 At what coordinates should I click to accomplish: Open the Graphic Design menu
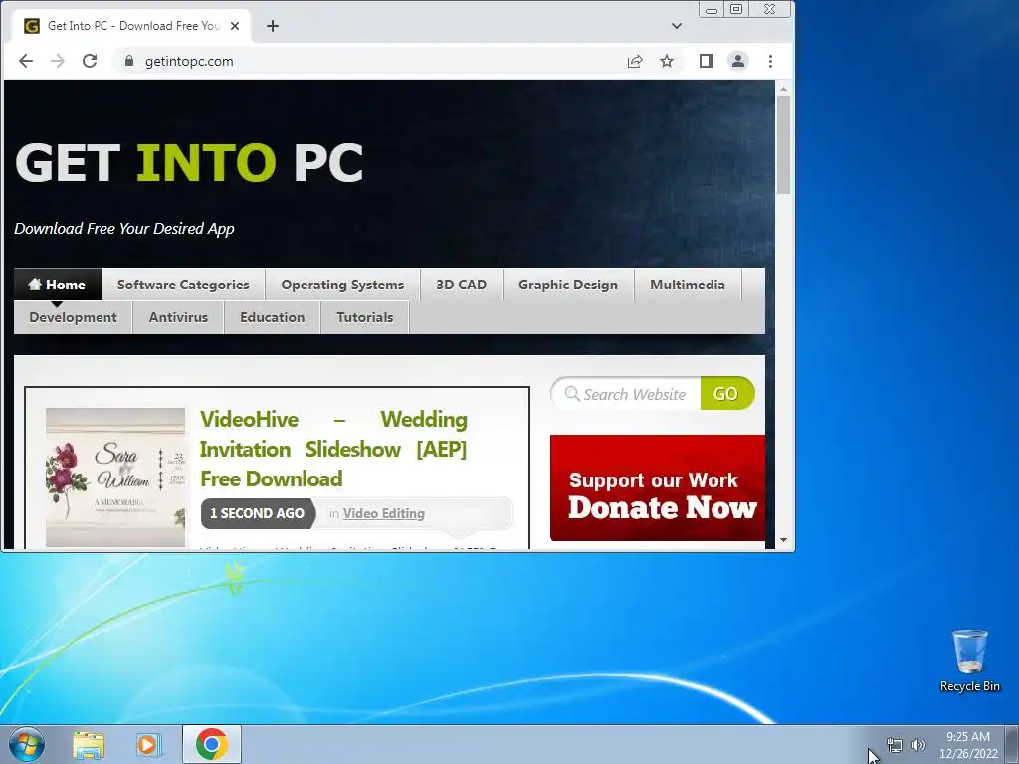[568, 285]
